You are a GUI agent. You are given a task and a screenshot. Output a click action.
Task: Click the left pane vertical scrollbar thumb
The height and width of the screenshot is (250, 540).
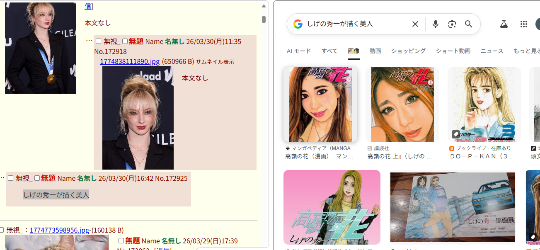tap(264, 19)
